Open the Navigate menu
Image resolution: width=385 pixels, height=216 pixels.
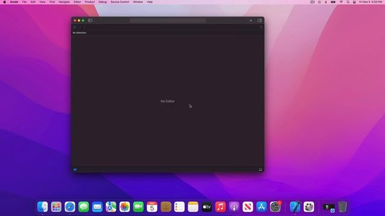[x=64, y=2]
